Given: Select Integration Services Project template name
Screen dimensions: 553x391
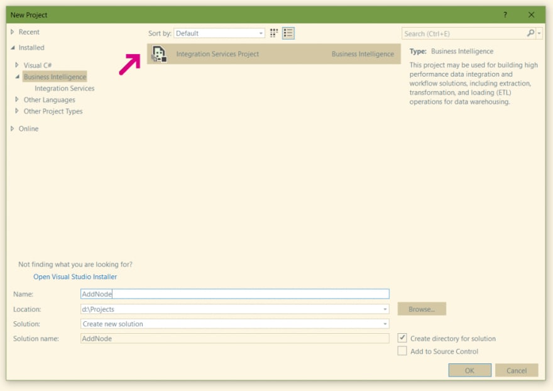Looking at the screenshot, I should point(217,54).
